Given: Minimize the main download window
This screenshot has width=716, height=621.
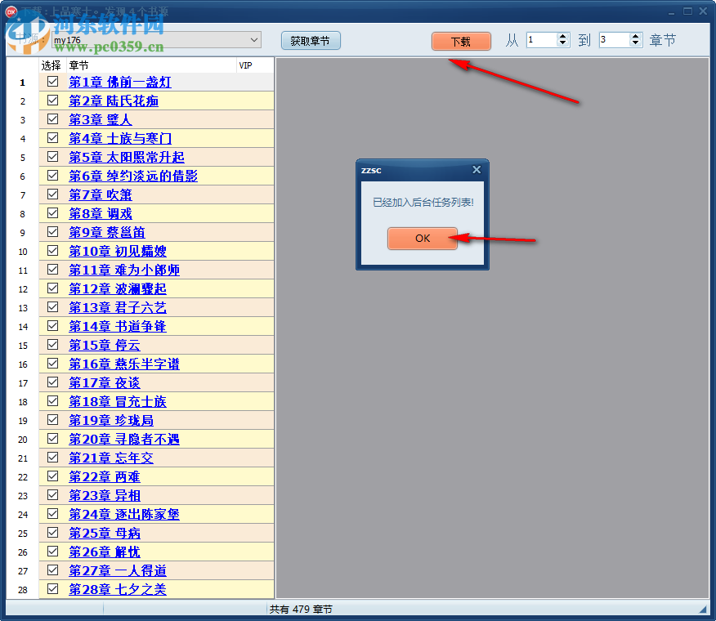Looking at the screenshot, I should (671, 12).
